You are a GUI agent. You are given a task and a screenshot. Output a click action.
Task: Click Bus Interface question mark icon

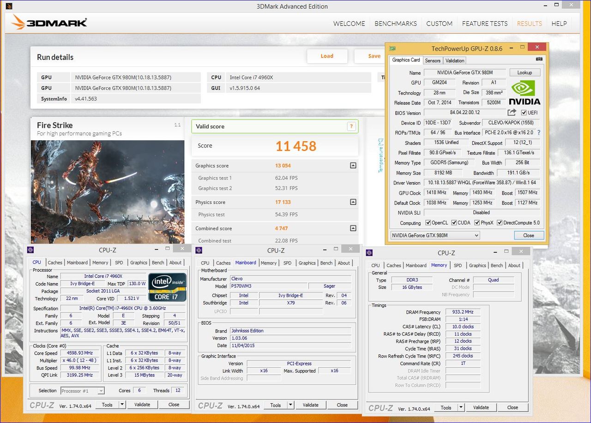tap(538, 132)
